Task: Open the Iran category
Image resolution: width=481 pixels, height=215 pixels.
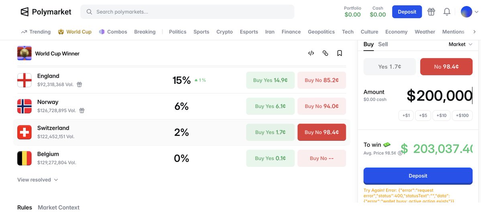Action: pyautogui.click(x=270, y=32)
